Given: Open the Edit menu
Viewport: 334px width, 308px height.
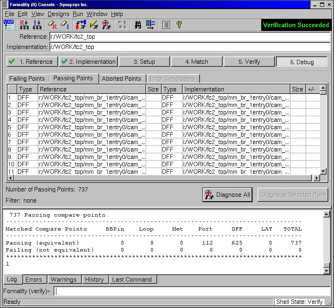Looking at the screenshot, I should [22, 14].
